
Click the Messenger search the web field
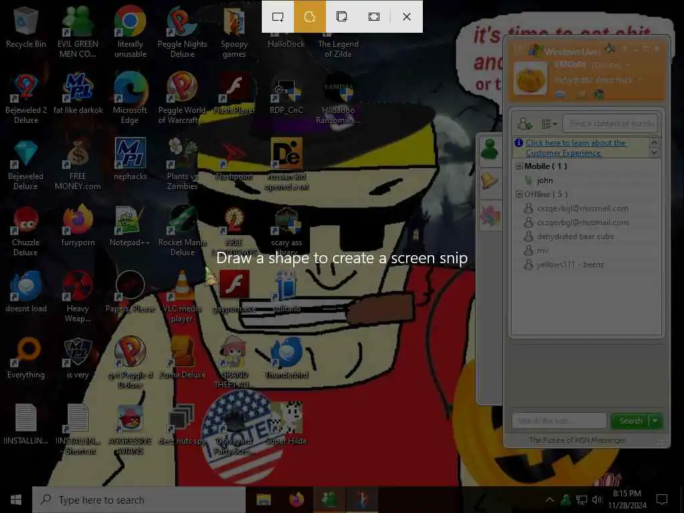click(559, 421)
